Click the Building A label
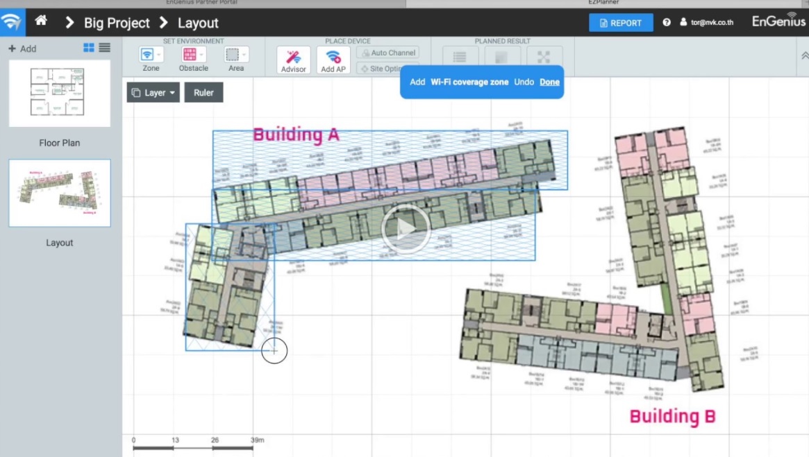Viewport: 809px width, 457px height. click(296, 135)
